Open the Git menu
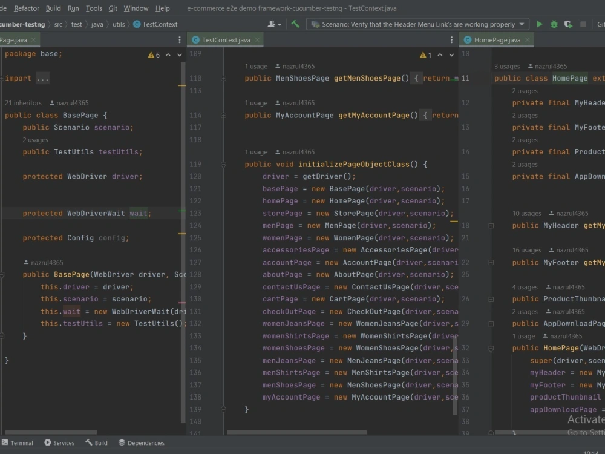This screenshot has height=454, width=605. coord(114,8)
